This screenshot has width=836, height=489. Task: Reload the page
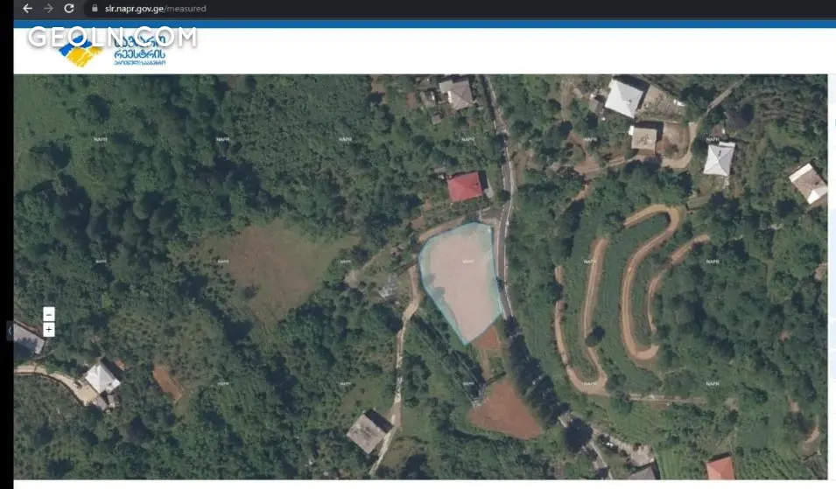pos(69,9)
